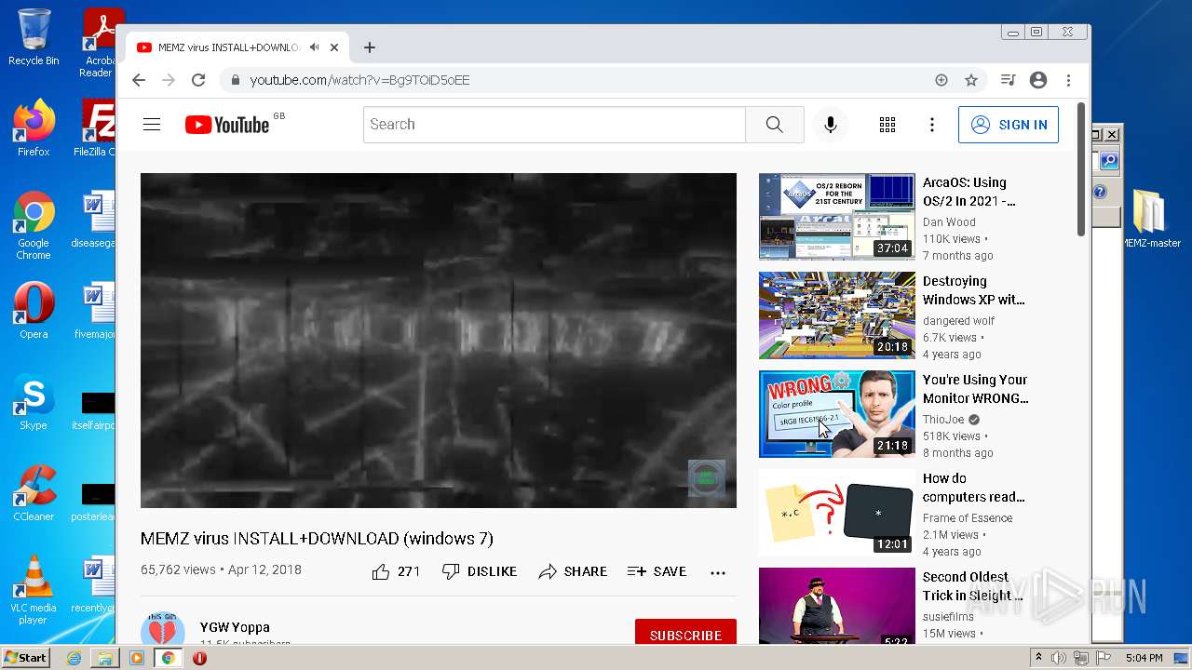Click the address bar URL
The image size is (1192, 670).
click(359, 80)
